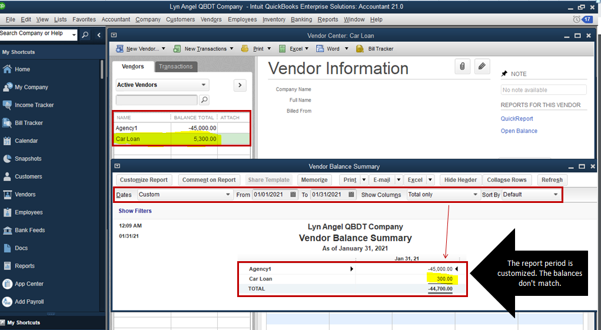This screenshot has height=330, width=601.
Task: Open the Show Columns Total only dropdown
Action: click(x=443, y=195)
